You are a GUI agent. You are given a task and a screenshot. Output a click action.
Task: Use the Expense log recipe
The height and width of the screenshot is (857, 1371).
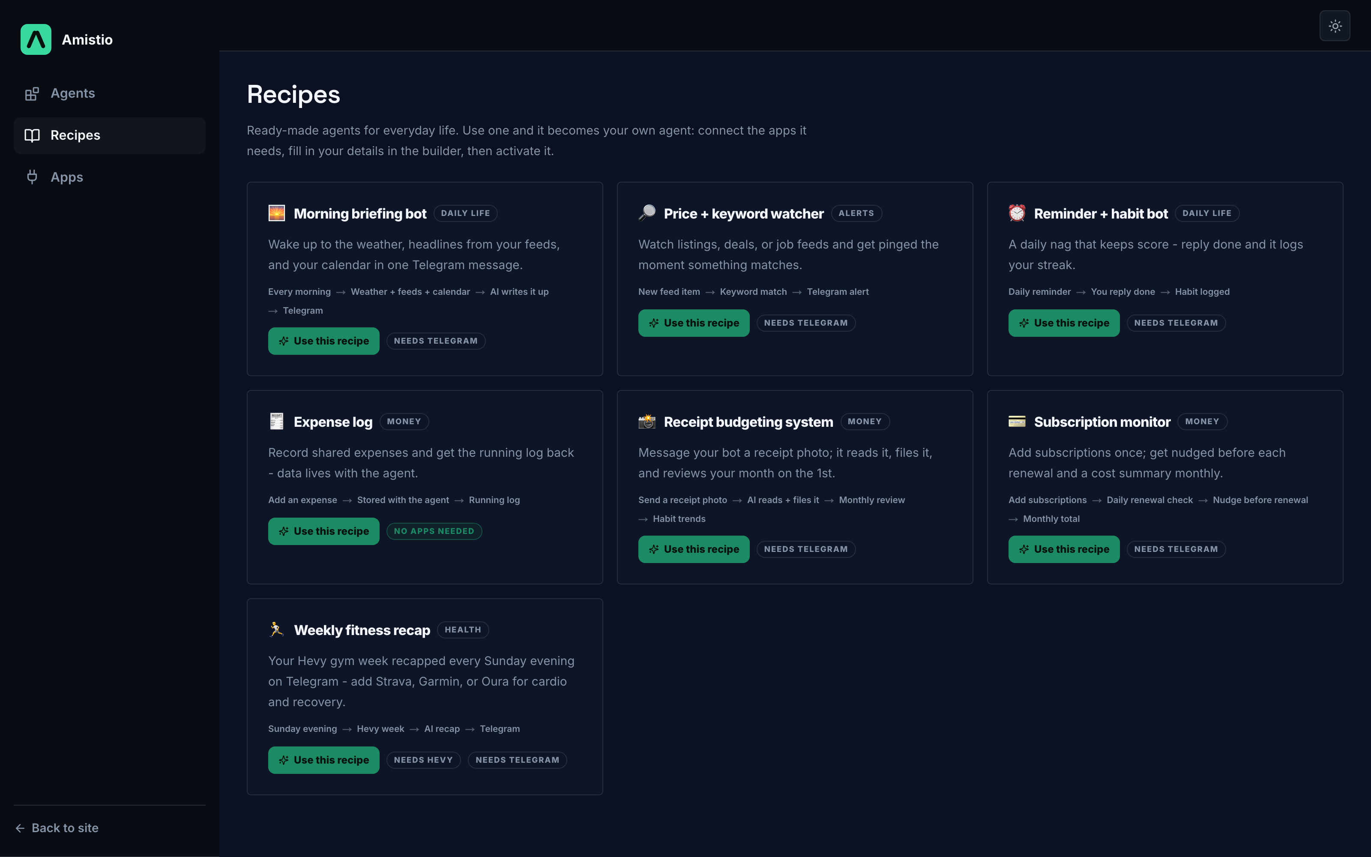323,531
